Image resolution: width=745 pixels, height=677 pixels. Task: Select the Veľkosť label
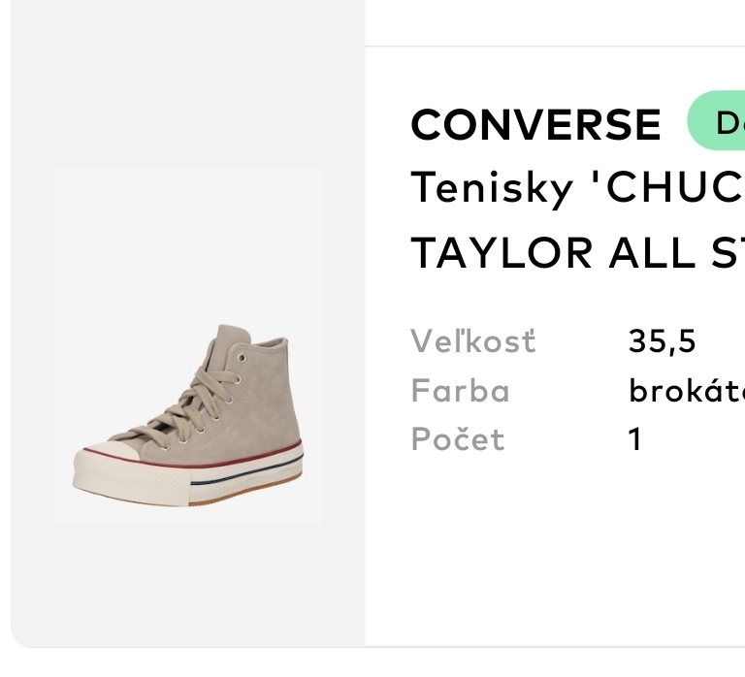472,341
